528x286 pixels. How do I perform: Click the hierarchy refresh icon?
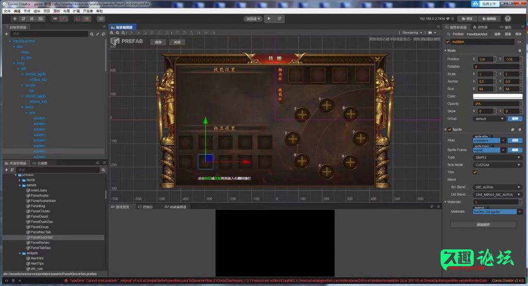103,34
